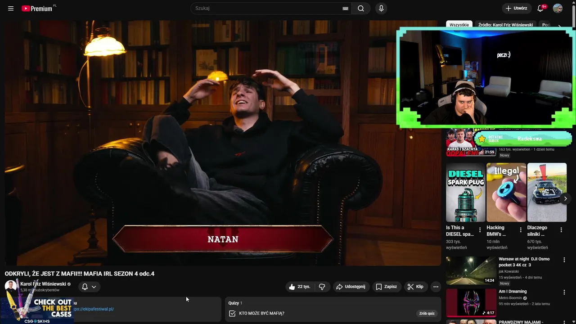This screenshot has width=576, height=324.
Task: Tick the KTO MOŻE BYĆ MAFIĄ quiz checkbox
Action: click(x=232, y=313)
